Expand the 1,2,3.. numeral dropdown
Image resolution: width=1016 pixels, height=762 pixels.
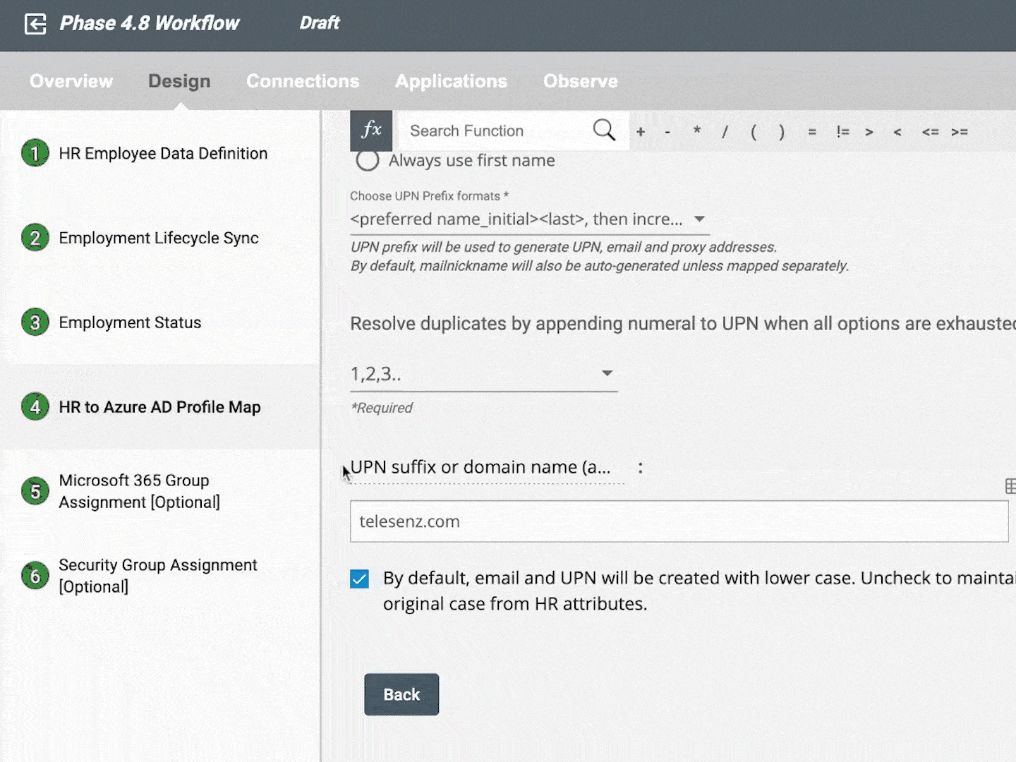483,374
